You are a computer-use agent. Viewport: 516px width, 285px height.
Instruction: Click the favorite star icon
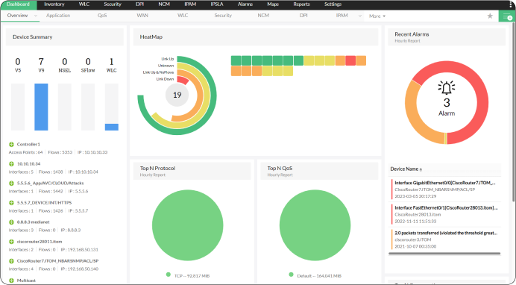490,16
